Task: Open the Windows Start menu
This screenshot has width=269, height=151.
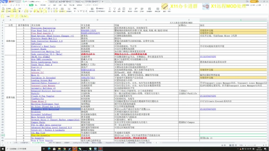Action: pos(2,149)
